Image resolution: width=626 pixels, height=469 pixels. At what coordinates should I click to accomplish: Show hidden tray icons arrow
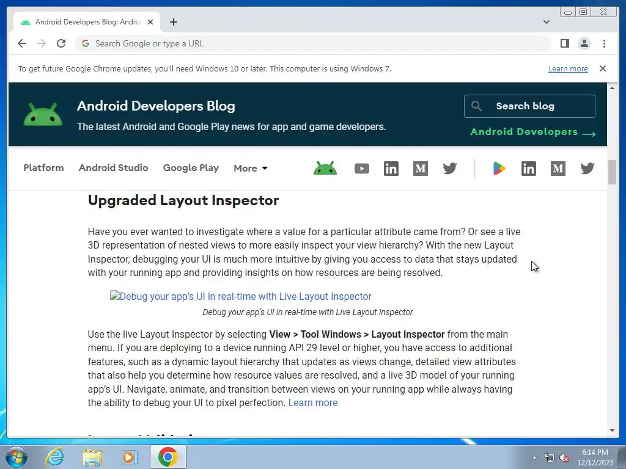(x=534, y=457)
